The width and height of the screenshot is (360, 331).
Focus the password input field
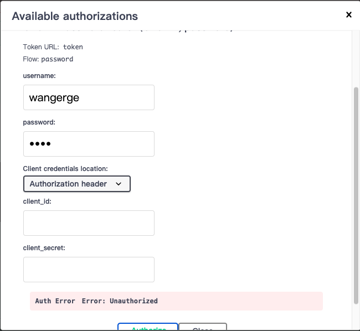click(89, 144)
